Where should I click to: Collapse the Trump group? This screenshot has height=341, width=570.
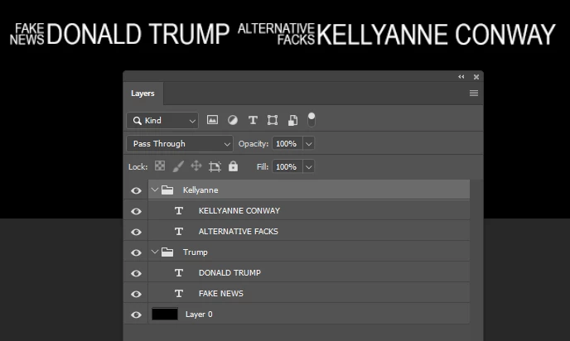pos(154,252)
